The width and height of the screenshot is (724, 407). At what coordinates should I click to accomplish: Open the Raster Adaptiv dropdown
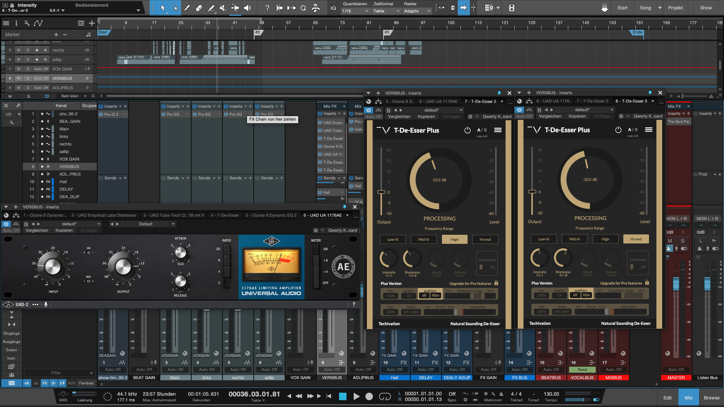417,11
